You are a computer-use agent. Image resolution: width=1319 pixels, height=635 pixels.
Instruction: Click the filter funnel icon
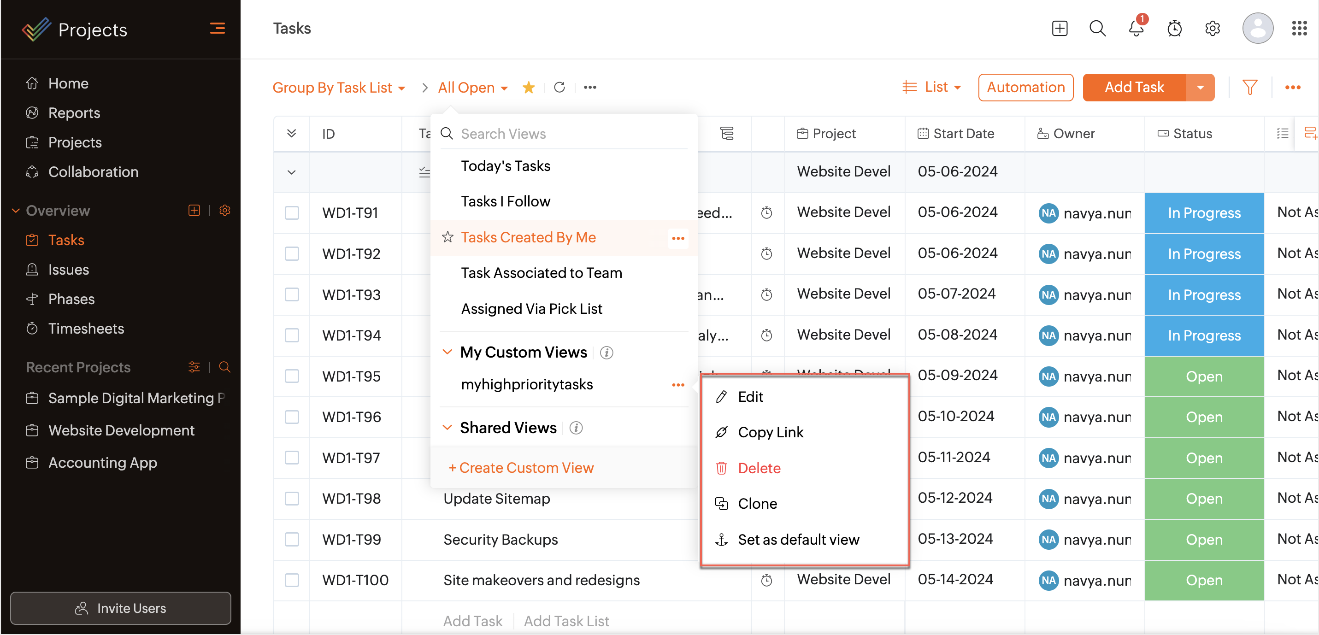point(1249,88)
